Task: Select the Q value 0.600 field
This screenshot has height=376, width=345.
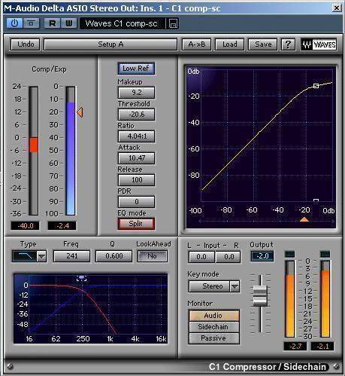Action: [113, 256]
